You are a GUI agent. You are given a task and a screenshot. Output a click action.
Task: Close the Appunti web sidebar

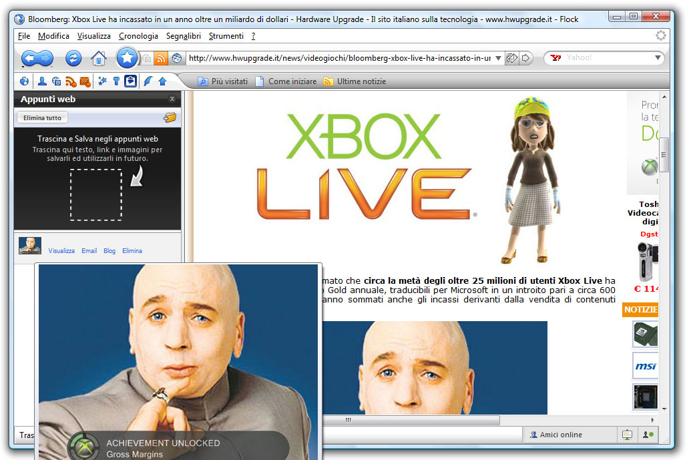click(172, 99)
